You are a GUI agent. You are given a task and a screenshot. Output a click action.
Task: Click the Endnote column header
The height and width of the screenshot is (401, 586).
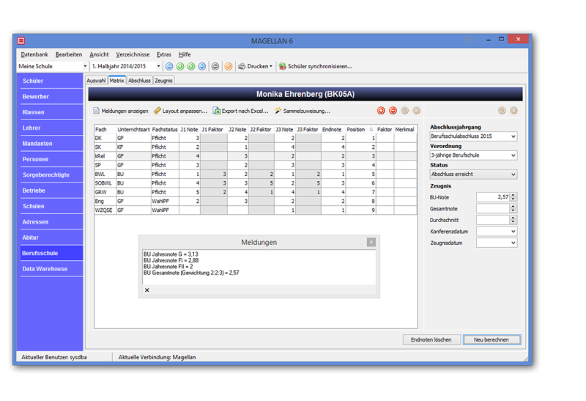333,130
